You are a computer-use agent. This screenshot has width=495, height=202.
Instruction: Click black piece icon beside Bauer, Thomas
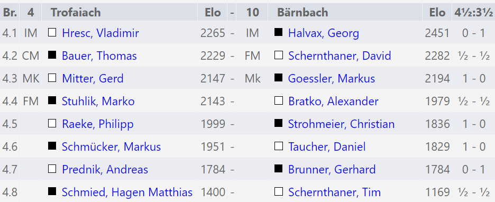(52, 55)
